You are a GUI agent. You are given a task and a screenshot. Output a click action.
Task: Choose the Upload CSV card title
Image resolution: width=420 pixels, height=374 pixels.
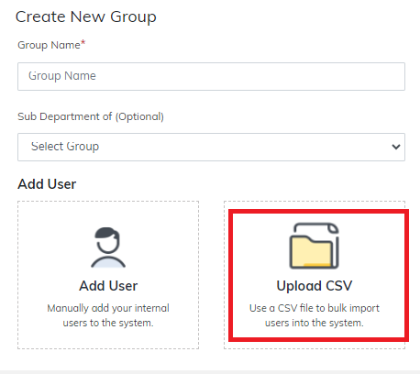pyautogui.click(x=315, y=286)
